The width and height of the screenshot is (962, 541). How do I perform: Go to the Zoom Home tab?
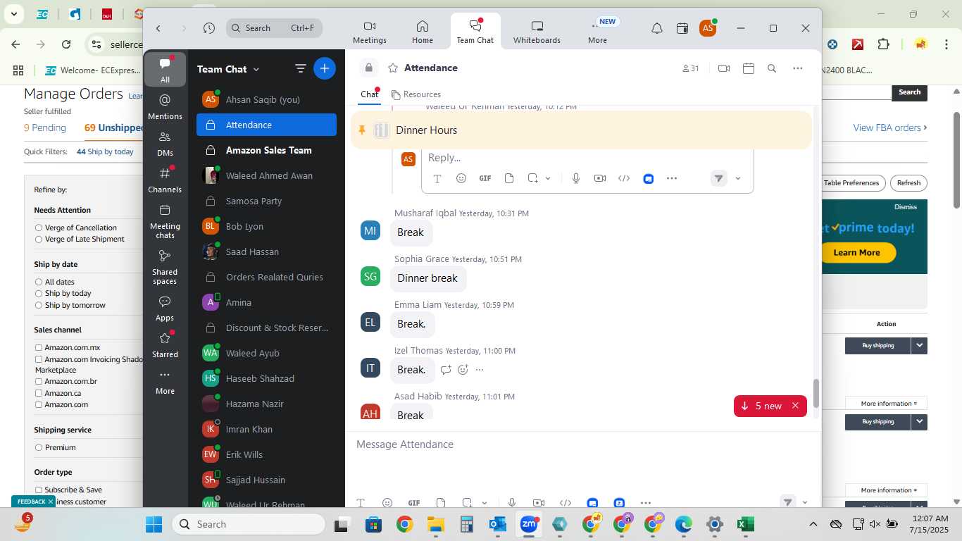423,32
